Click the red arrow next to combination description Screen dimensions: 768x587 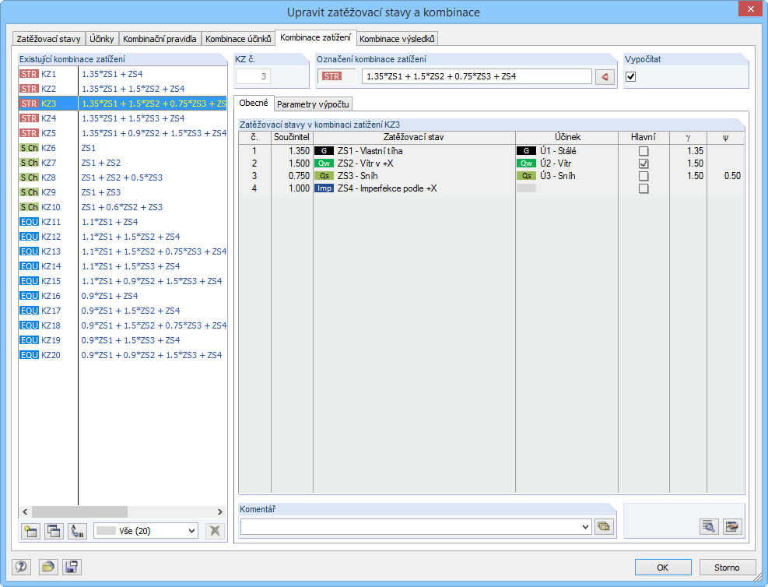coord(605,76)
